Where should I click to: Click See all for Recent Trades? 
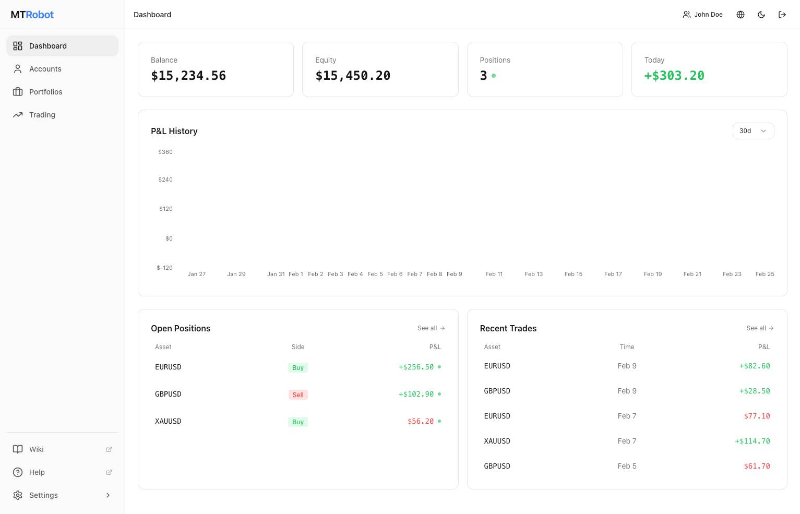click(x=760, y=328)
